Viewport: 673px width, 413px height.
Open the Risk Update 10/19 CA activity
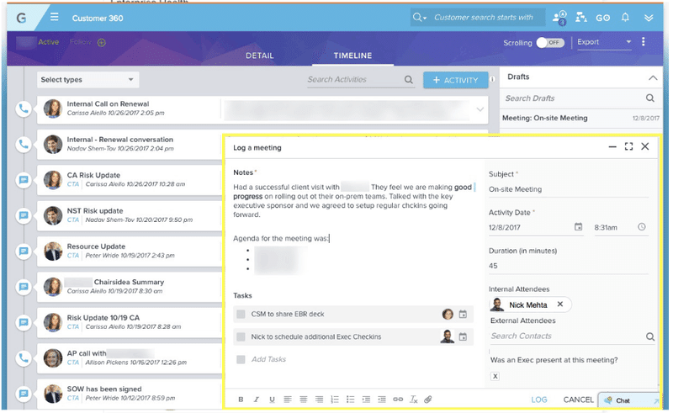[103, 318]
